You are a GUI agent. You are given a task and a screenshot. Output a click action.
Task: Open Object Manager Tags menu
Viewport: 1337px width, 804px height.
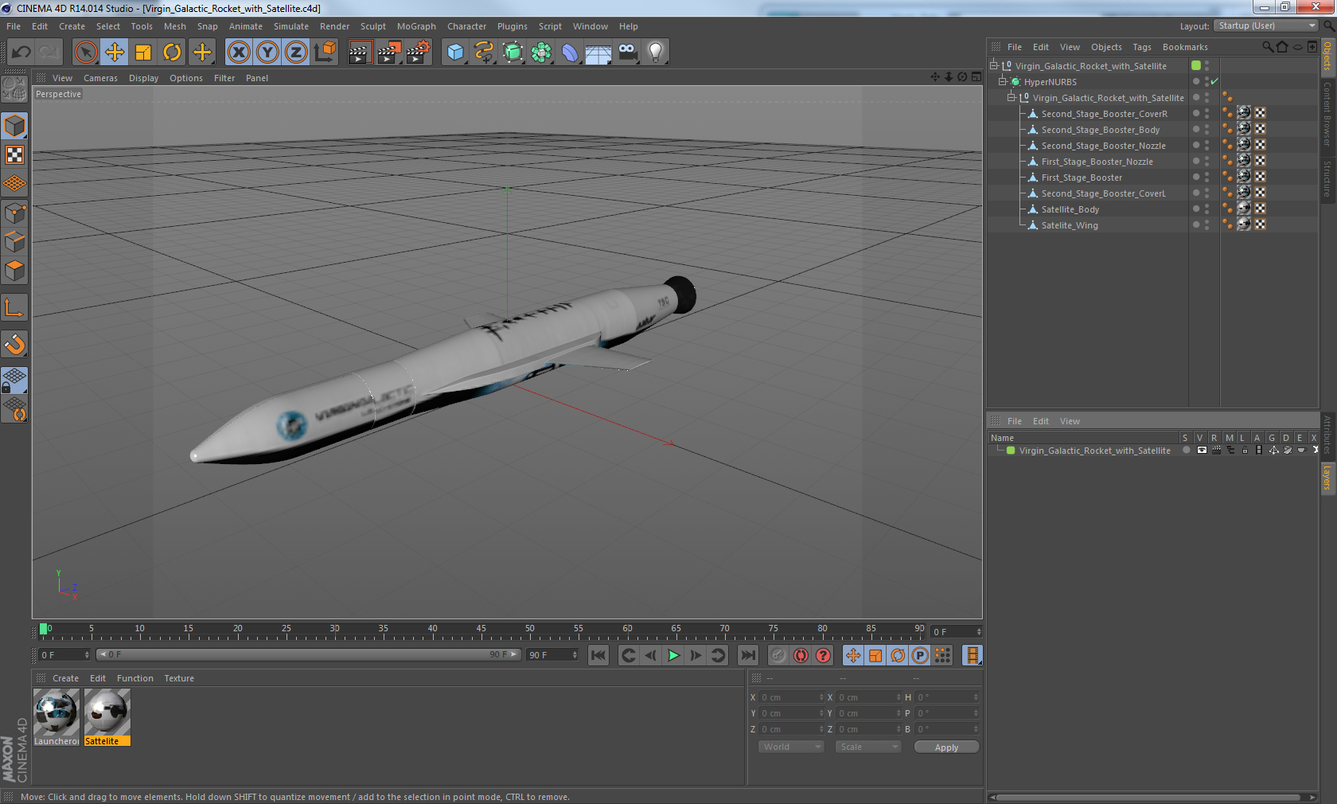coord(1142,47)
